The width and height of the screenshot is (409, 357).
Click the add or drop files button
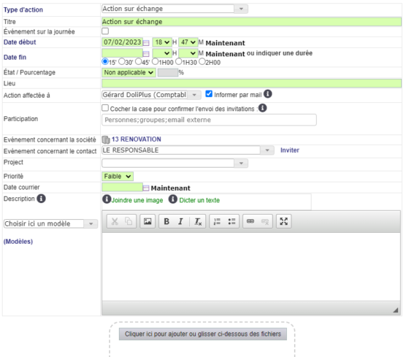[203, 334]
